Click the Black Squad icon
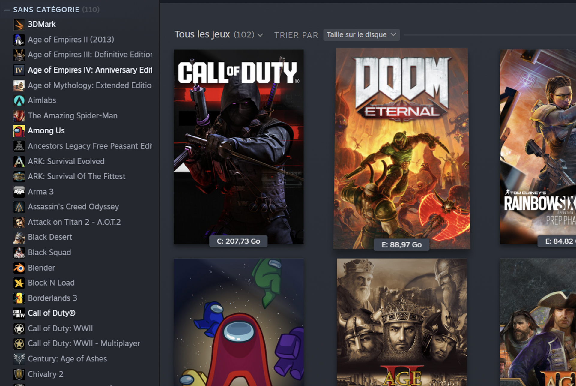The width and height of the screenshot is (576, 386). (x=19, y=252)
